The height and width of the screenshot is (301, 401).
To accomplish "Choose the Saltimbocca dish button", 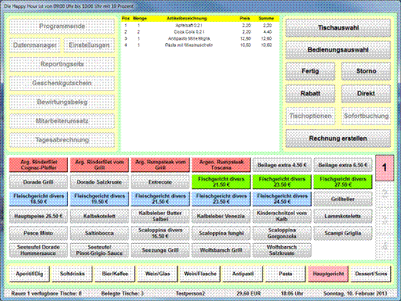I will point(99,233).
